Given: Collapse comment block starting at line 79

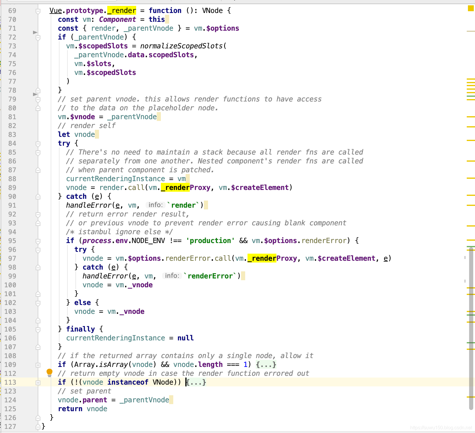Looking at the screenshot, I should click(x=38, y=100).
